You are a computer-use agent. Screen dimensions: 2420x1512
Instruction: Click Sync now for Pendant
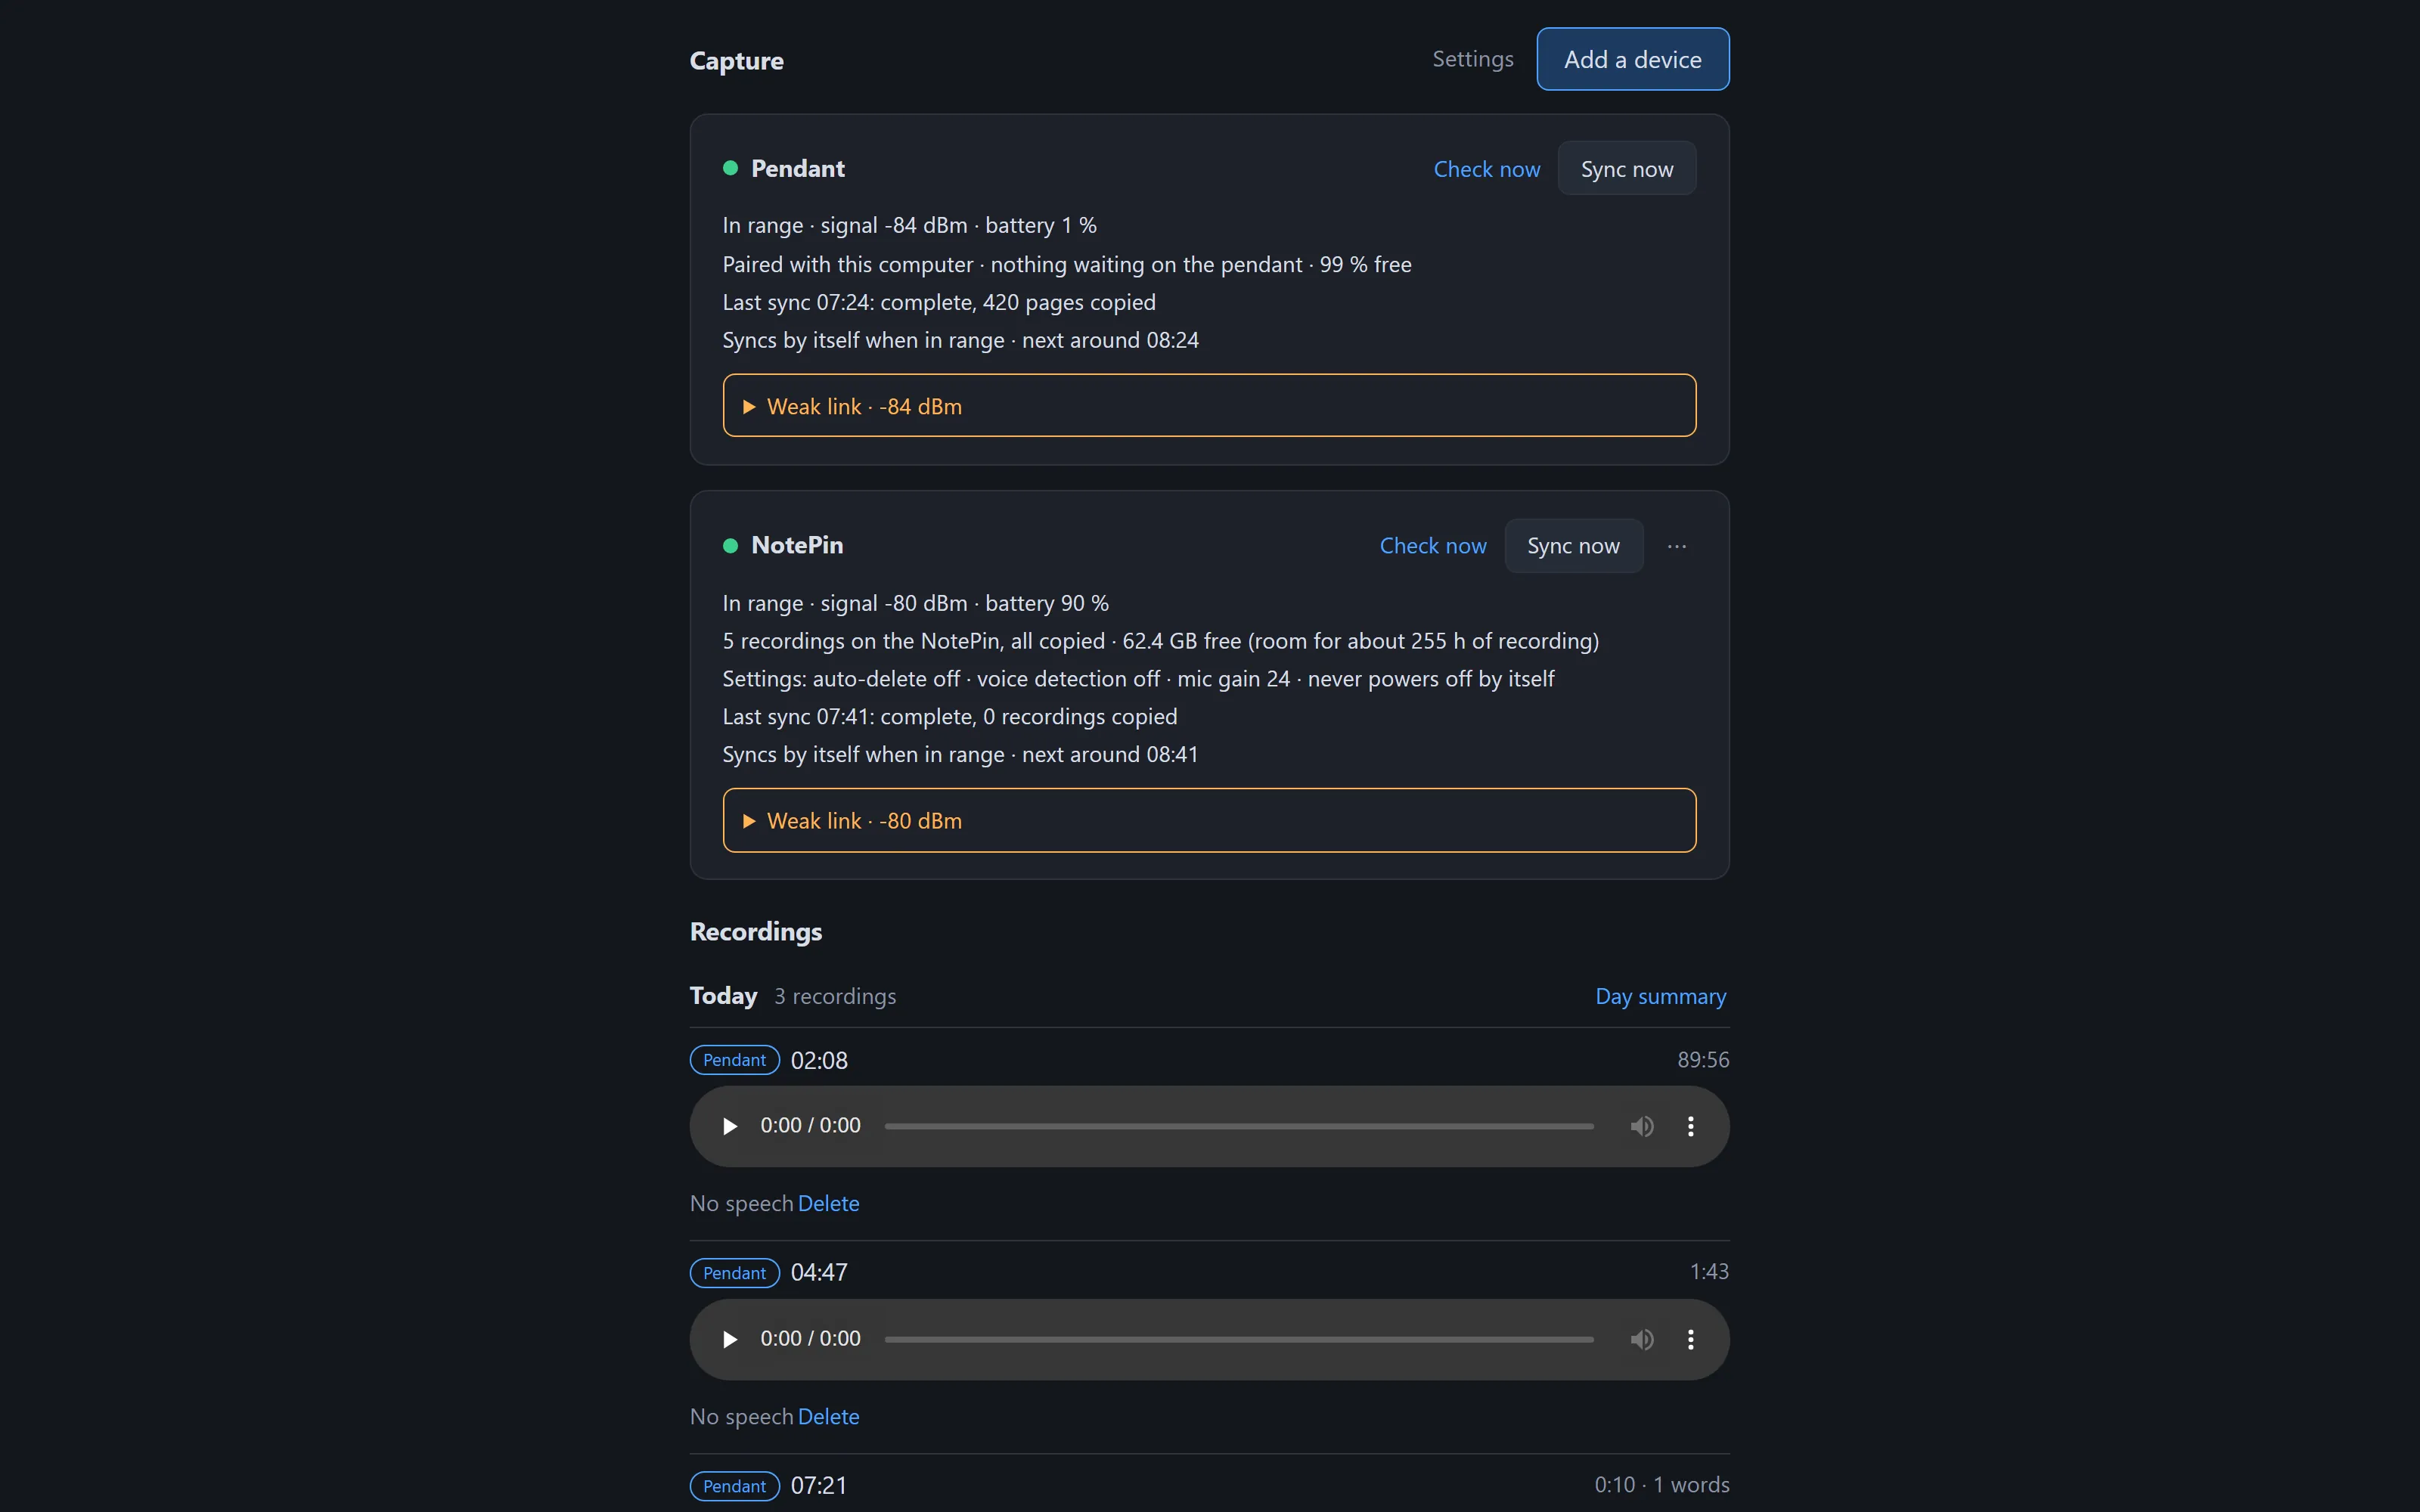1626,169
